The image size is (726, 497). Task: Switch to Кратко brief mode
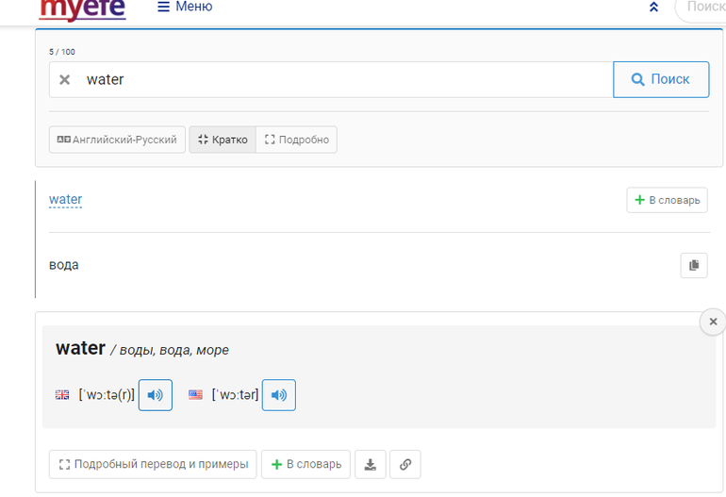[223, 140]
